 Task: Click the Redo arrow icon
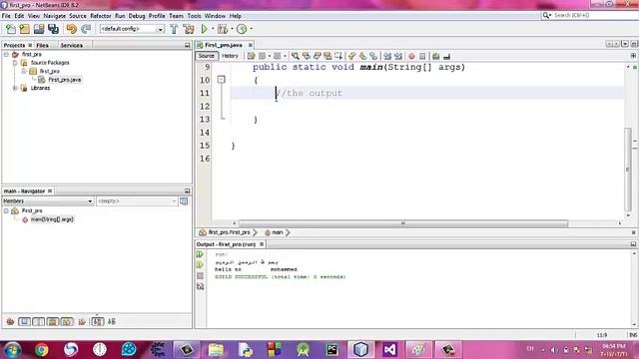click(86, 29)
